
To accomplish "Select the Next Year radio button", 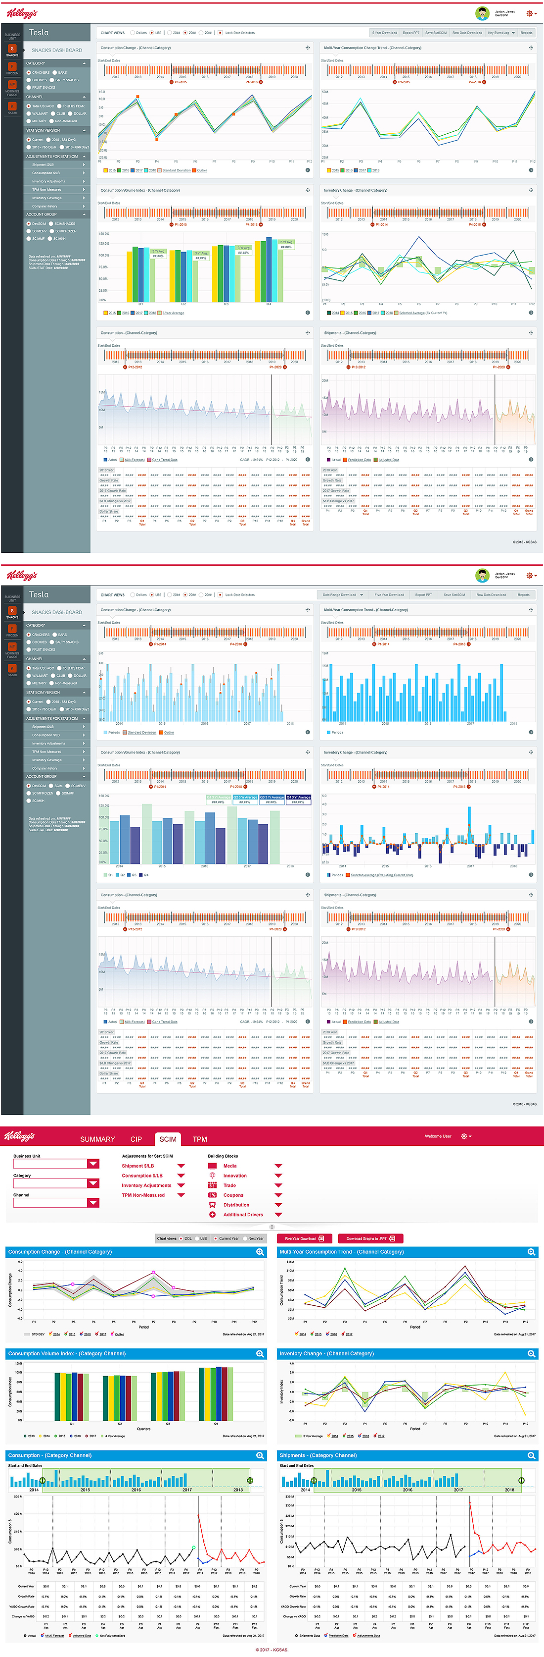I will (244, 1238).
